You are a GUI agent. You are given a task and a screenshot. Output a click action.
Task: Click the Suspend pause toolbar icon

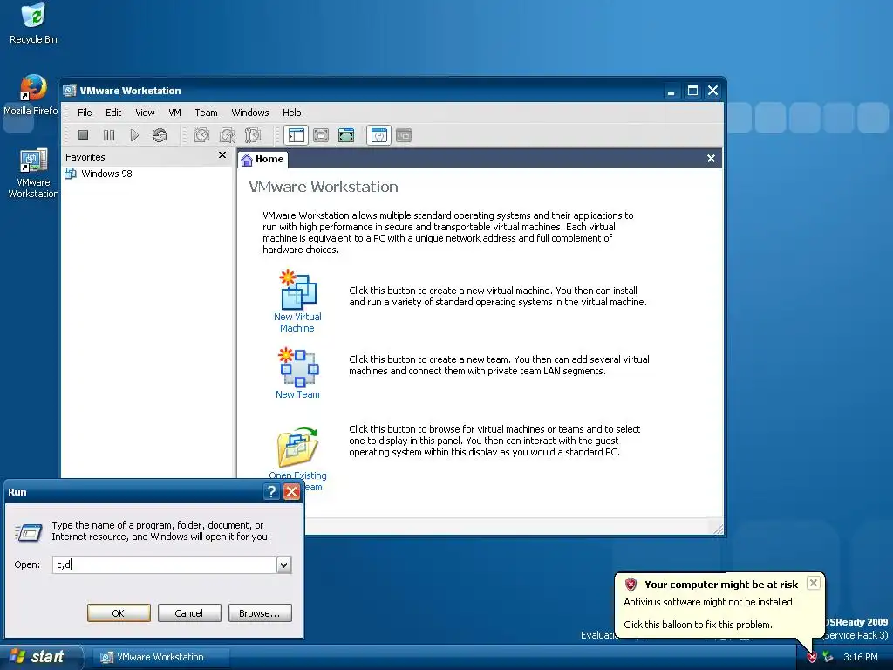(x=109, y=135)
